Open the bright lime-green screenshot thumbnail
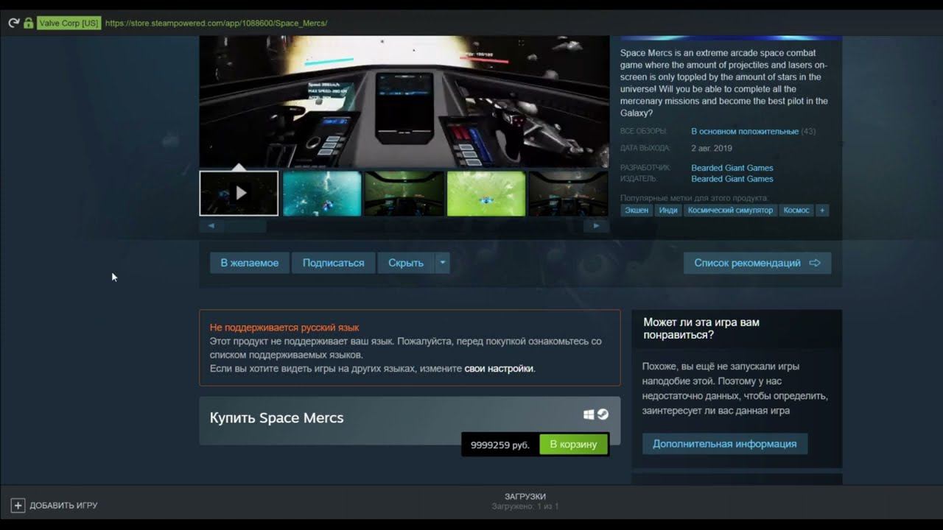Viewport: 943px width, 530px height. coord(486,194)
